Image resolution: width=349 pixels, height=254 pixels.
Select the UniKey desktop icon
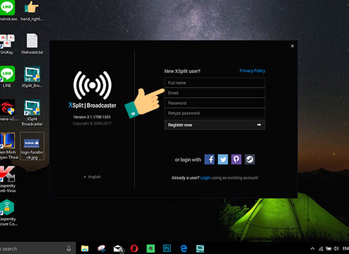coord(7,44)
